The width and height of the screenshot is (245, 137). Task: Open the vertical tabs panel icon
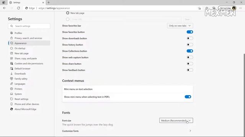[4, 3]
